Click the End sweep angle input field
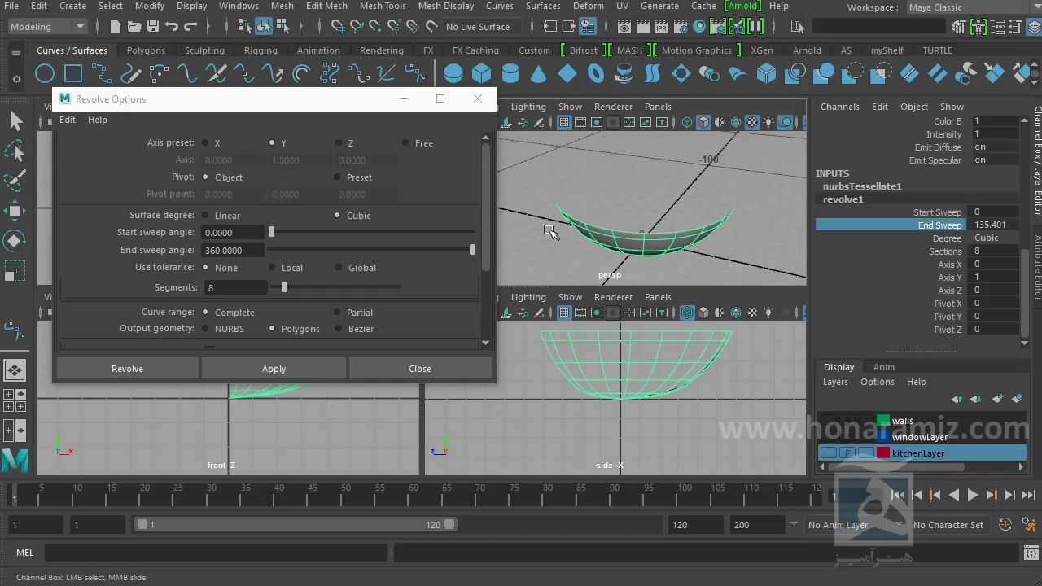This screenshot has width=1042, height=586. click(233, 251)
